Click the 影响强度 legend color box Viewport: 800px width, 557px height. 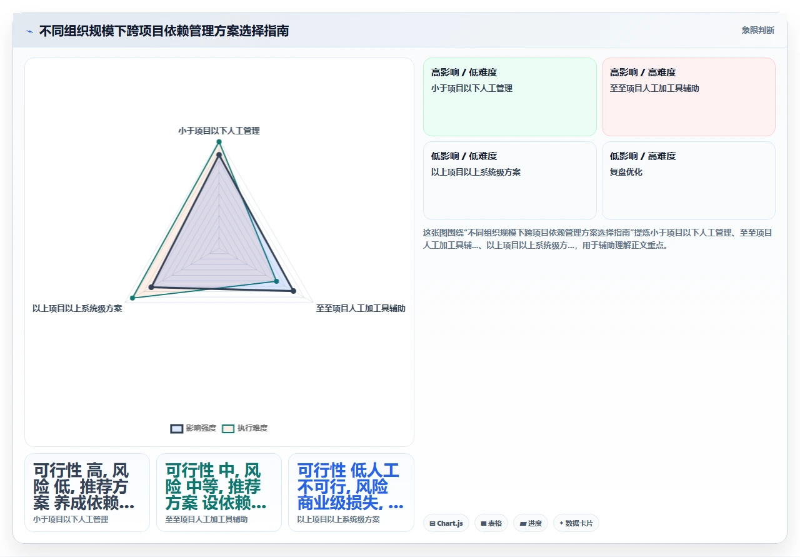click(177, 428)
